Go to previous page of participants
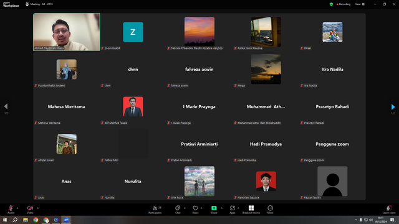Image resolution: width=399 pixels, height=224 pixels. (x=6, y=106)
